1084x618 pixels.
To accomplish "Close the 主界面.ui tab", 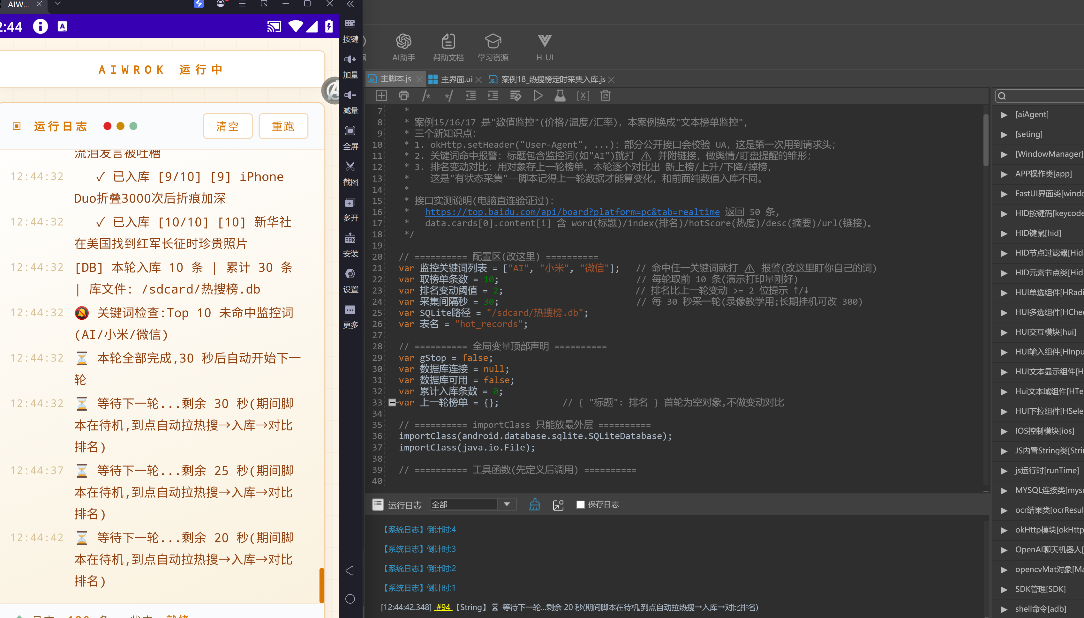I will [478, 79].
